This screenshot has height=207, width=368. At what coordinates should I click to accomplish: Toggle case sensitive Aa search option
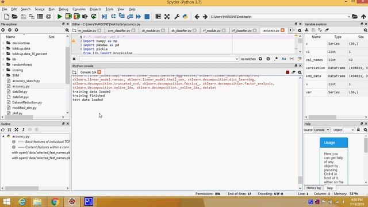pos(283,59)
